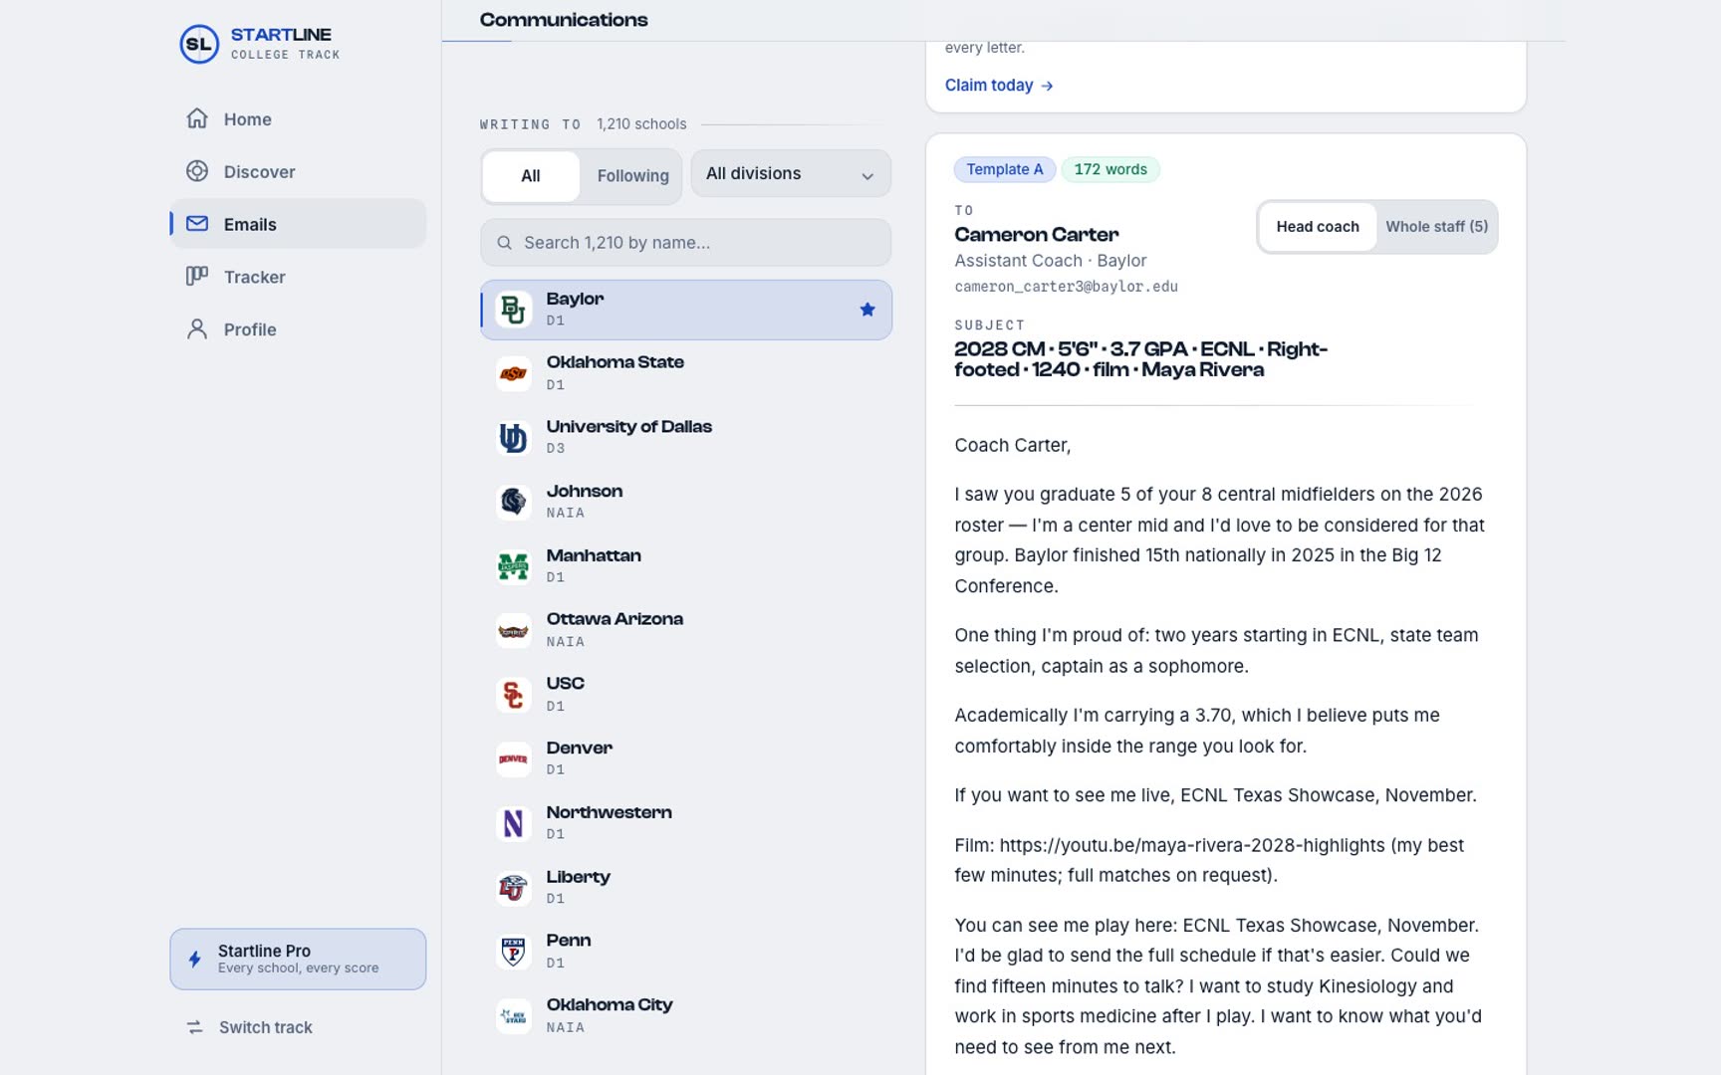Select Ottawa Arizona in the school list
Screen dimensions: 1721x1075
click(x=685, y=631)
